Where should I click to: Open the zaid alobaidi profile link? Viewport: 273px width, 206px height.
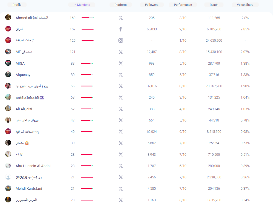point(30,97)
